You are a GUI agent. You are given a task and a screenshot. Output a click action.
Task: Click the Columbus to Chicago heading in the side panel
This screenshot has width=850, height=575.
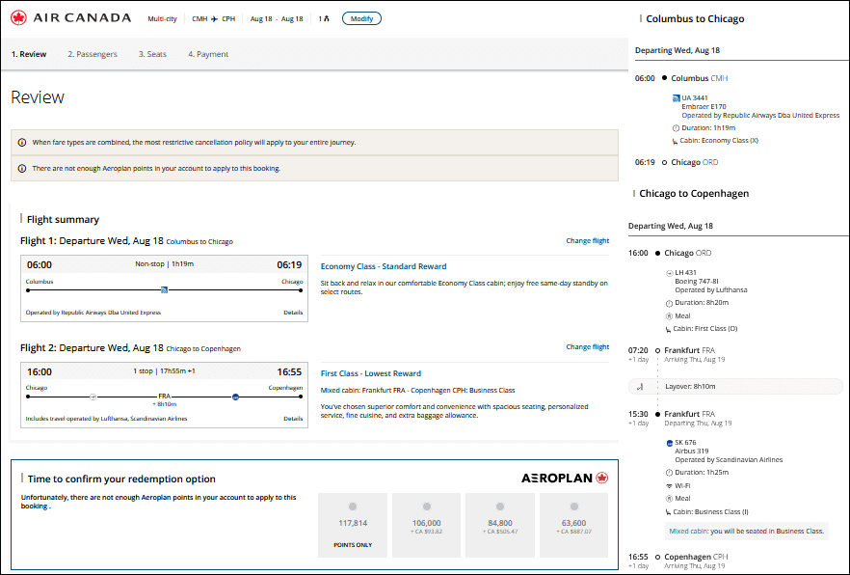(695, 19)
